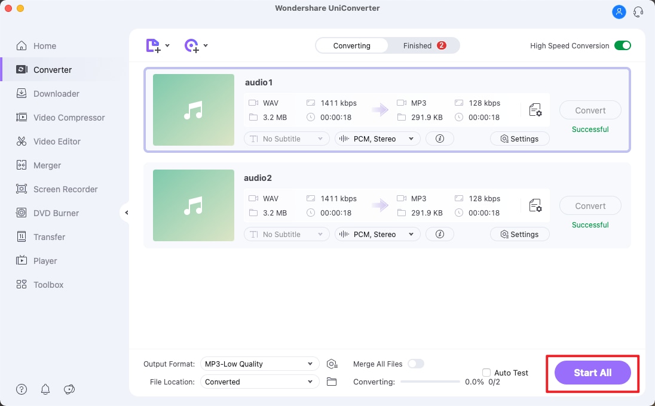Open Settings for audio2
655x406 pixels.
coord(520,234)
